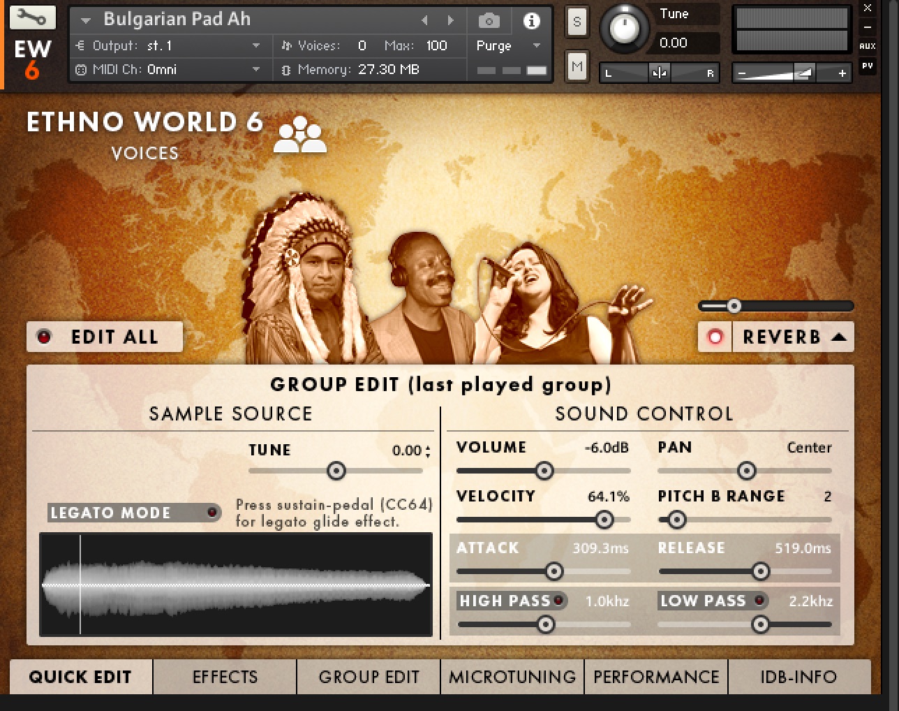This screenshot has height=711, width=899.
Task: Switch to the IDB-Info tab
Action: pyautogui.click(x=798, y=677)
